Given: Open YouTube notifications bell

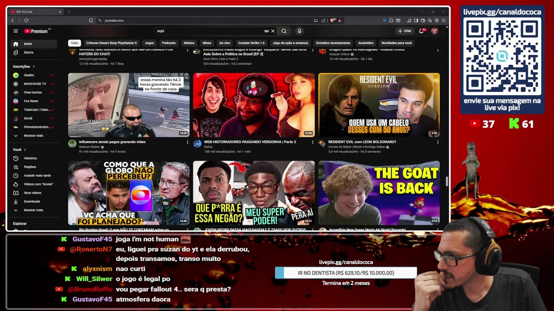Looking at the screenshot, I should (x=422, y=31).
